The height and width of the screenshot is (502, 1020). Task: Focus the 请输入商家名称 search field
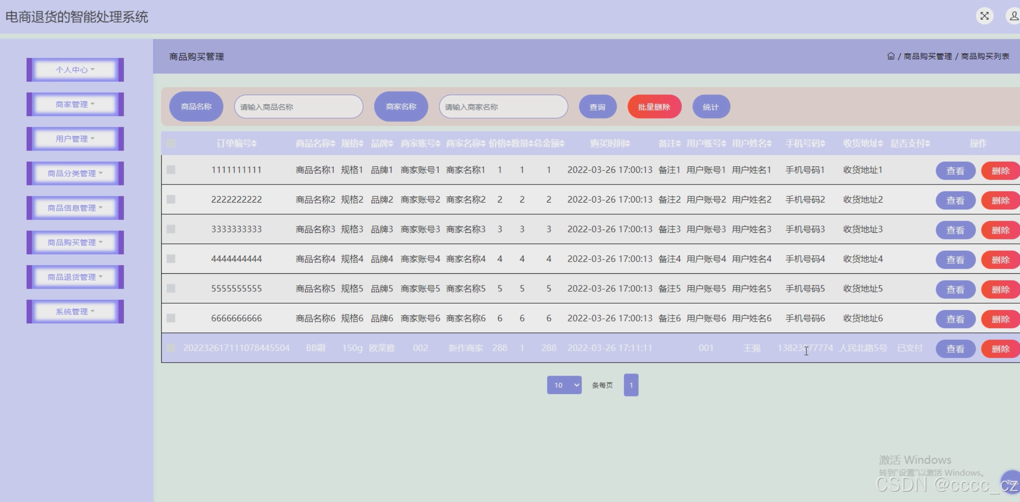503,107
